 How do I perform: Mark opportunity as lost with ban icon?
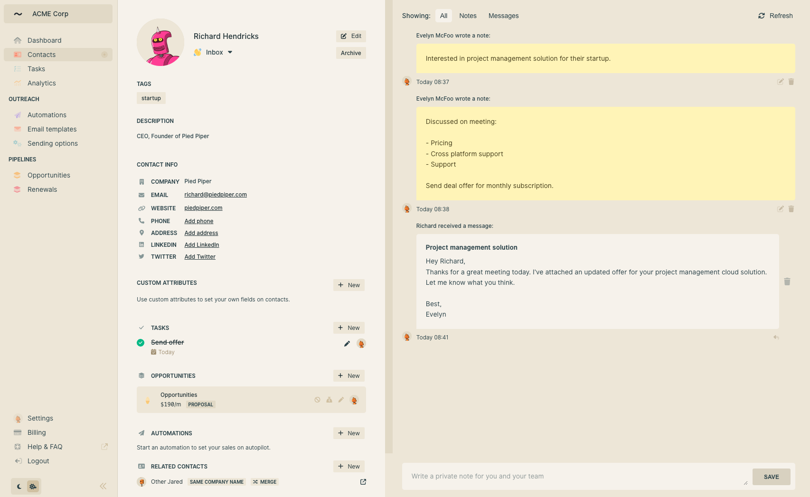tap(317, 400)
